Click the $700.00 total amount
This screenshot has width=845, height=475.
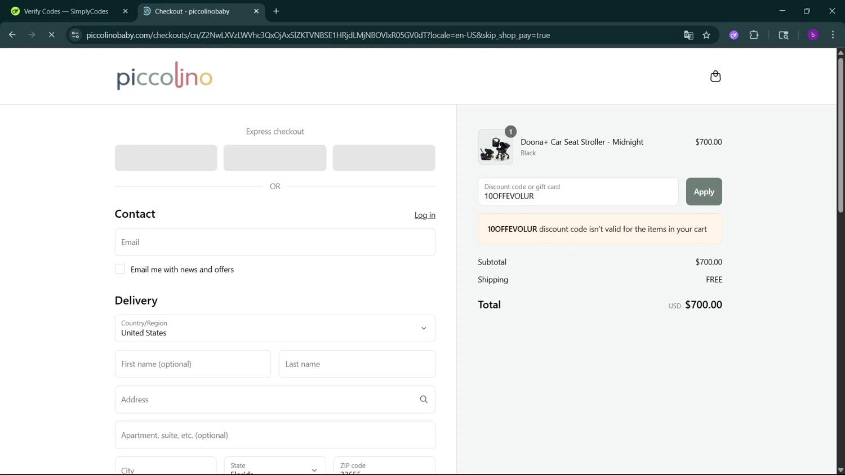click(704, 304)
